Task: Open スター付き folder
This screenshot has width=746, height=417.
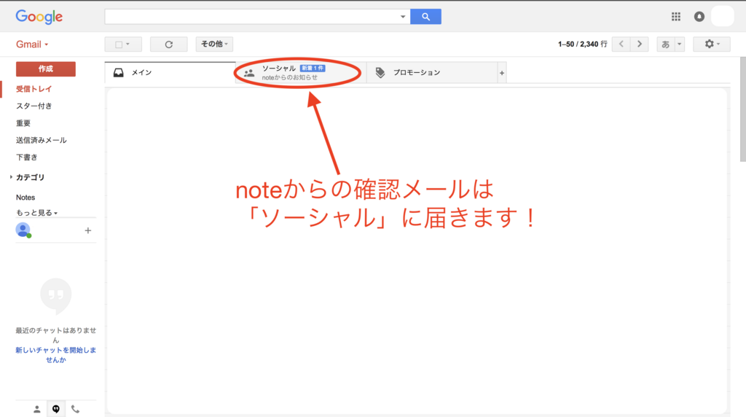Action: click(x=34, y=106)
